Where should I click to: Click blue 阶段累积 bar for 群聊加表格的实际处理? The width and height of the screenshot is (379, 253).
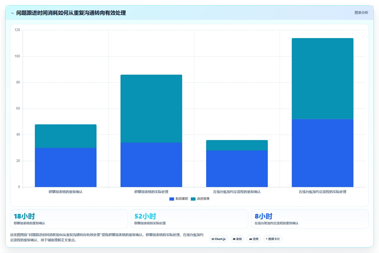151,165
